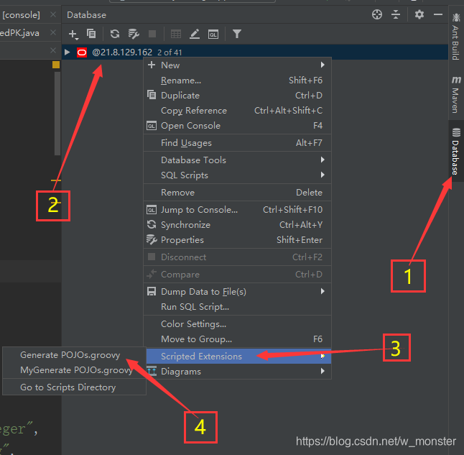Expand the Scripted Extensions submenu
The image size is (464, 455).
(x=238, y=356)
